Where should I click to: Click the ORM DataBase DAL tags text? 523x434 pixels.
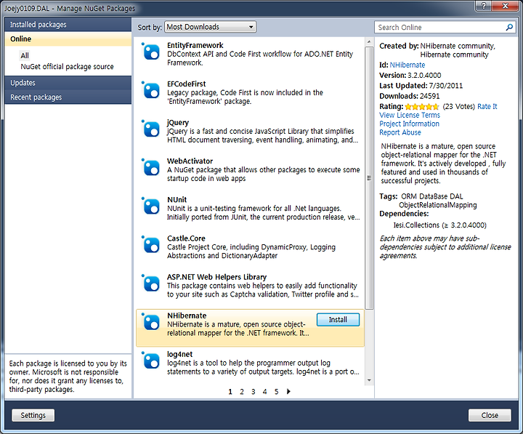(x=432, y=196)
